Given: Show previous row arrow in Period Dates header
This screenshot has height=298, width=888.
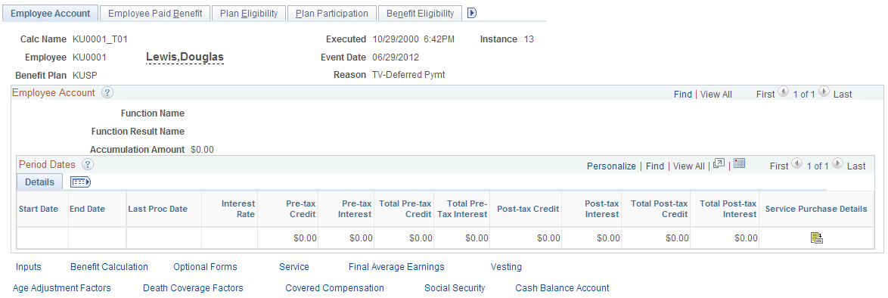Looking at the screenshot, I should (796, 164).
